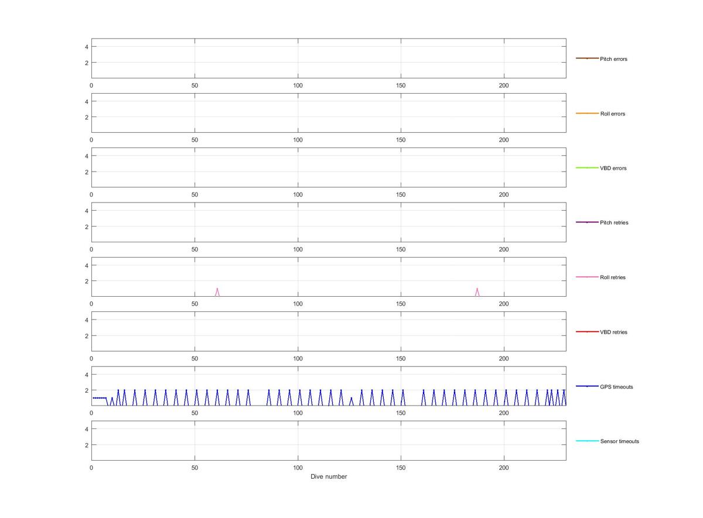Click the cyan Sensor timeouts legend line

[x=587, y=441]
